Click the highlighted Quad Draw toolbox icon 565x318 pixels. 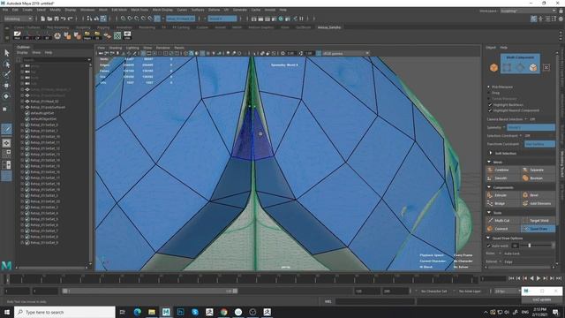click(x=6, y=129)
